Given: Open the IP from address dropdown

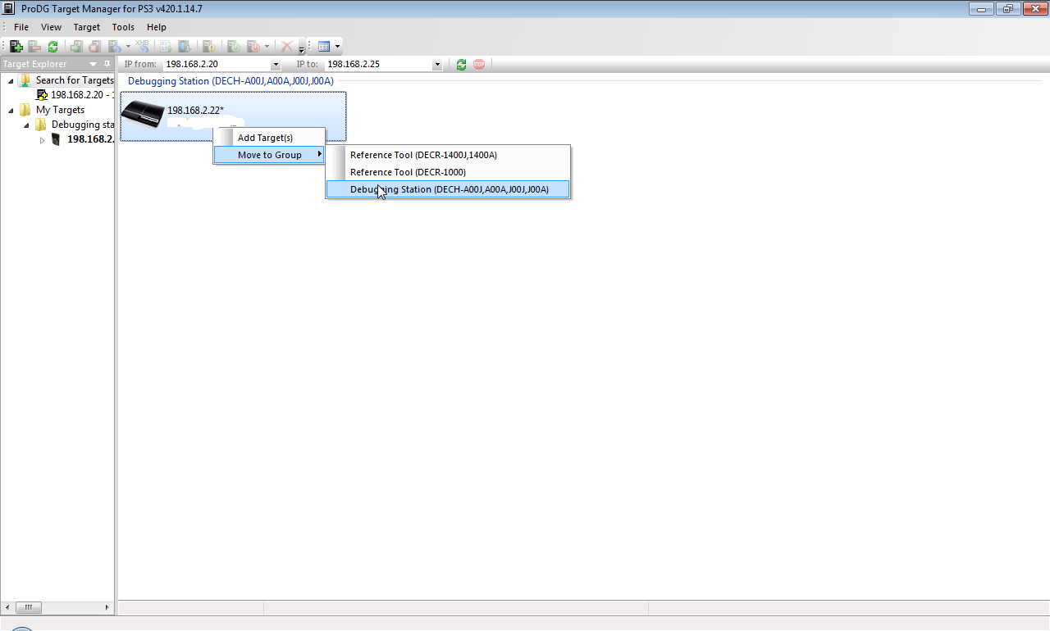Looking at the screenshot, I should [x=275, y=64].
